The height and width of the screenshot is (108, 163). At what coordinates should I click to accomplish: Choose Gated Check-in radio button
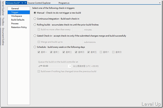pos(35,36)
